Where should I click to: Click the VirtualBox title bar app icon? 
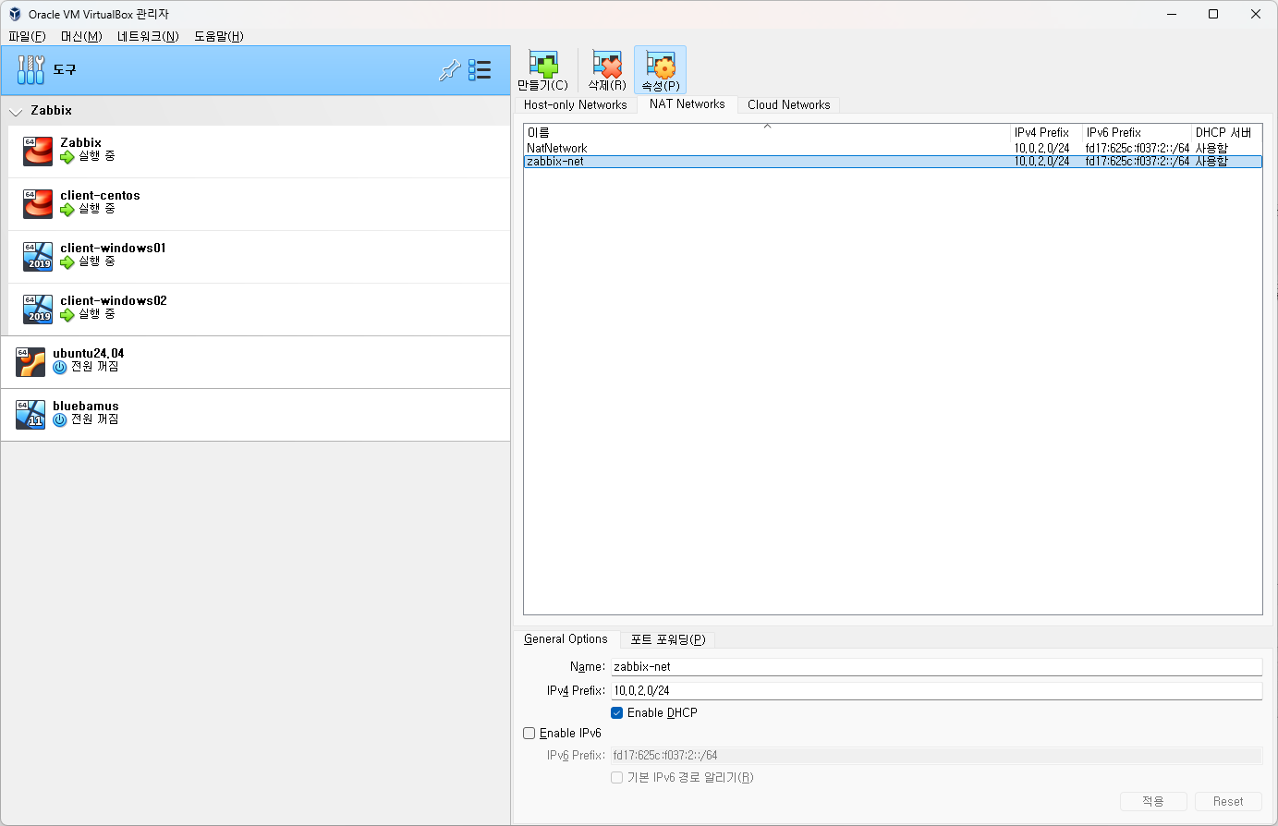(15, 14)
